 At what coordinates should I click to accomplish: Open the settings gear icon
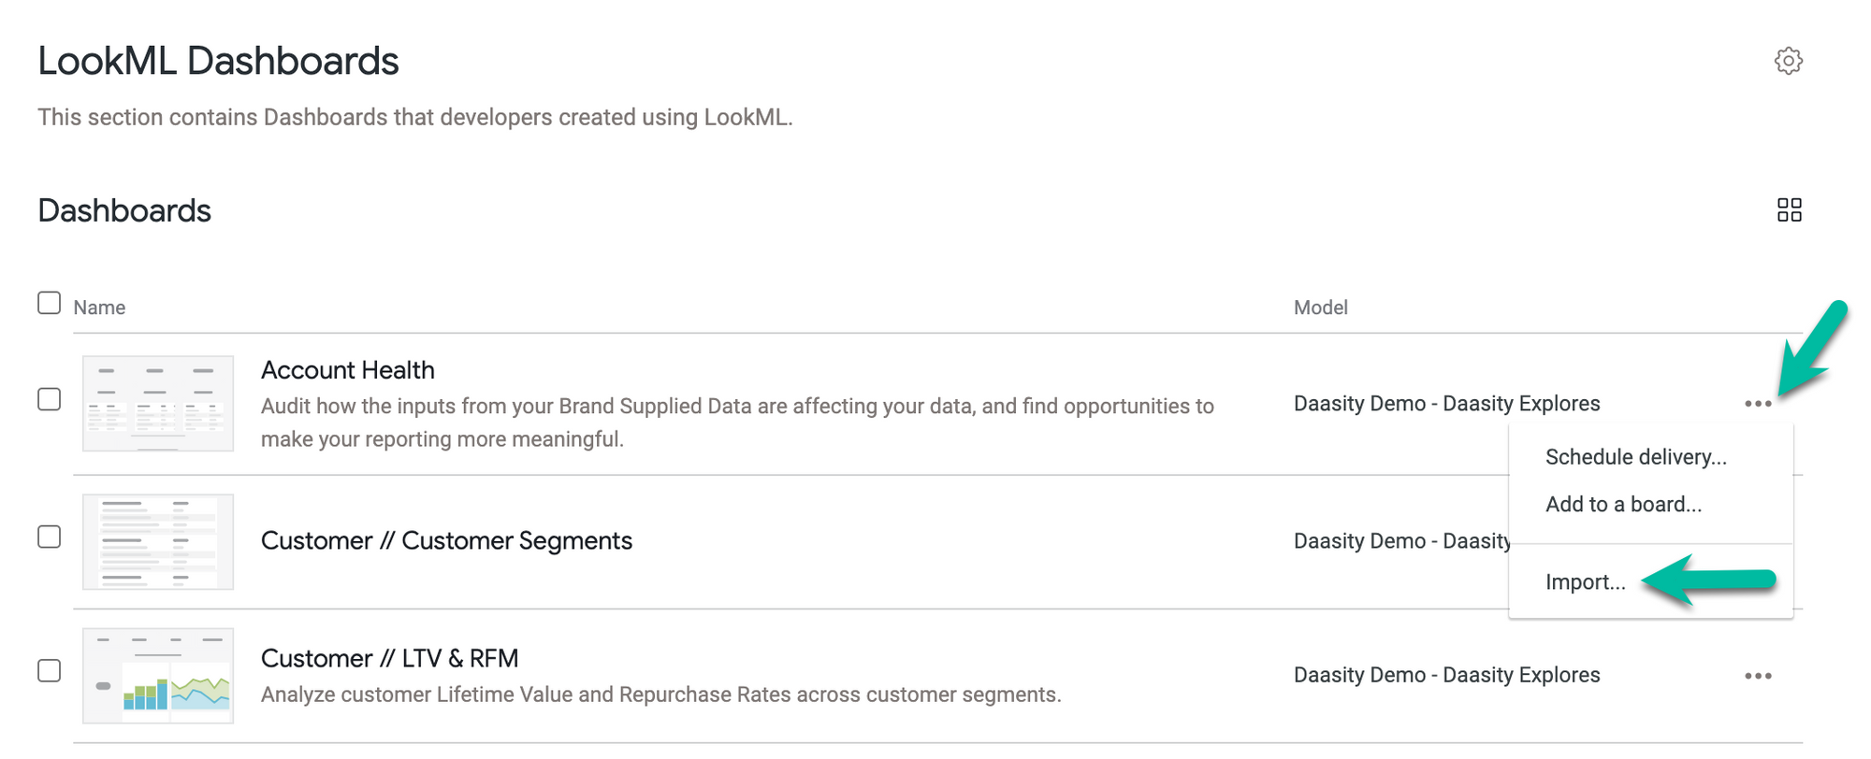click(x=1788, y=61)
